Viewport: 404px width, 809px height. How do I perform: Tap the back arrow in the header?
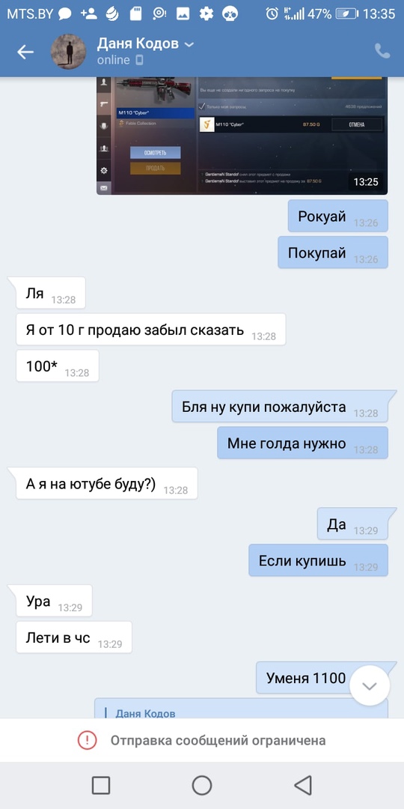pyautogui.click(x=25, y=51)
